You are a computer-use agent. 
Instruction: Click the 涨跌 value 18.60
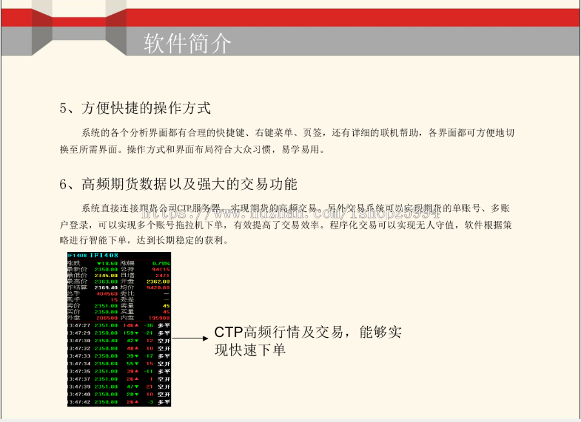point(107,264)
